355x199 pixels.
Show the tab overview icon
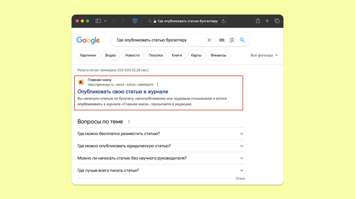coord(277,21)
